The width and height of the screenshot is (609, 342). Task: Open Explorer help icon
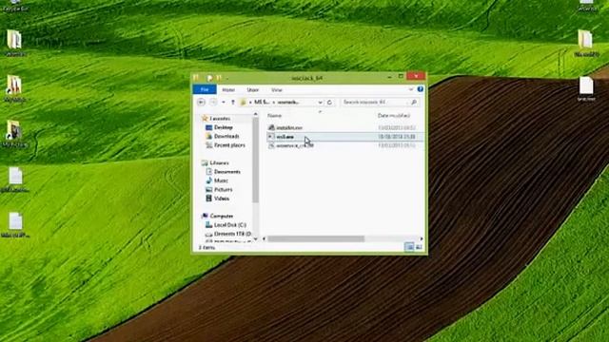[x=421, y=89]
